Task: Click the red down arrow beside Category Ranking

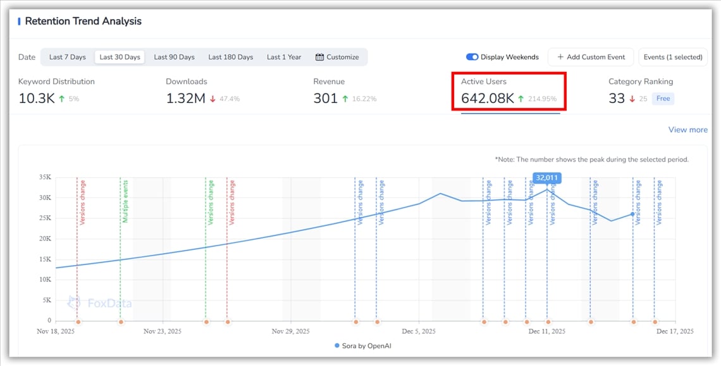Action: point(631,99)
